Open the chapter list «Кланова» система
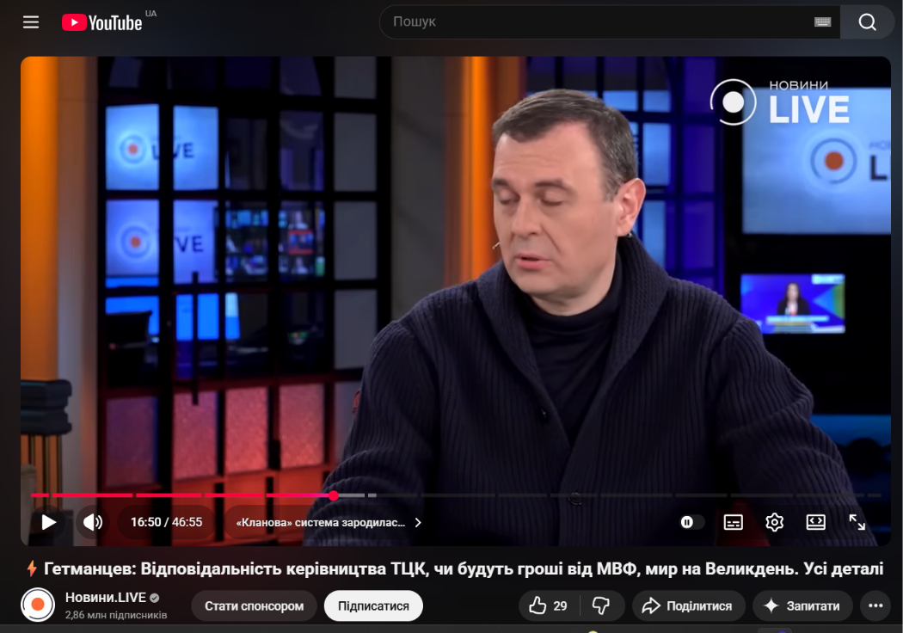903x633 pixels. click(x=329, y=522)
